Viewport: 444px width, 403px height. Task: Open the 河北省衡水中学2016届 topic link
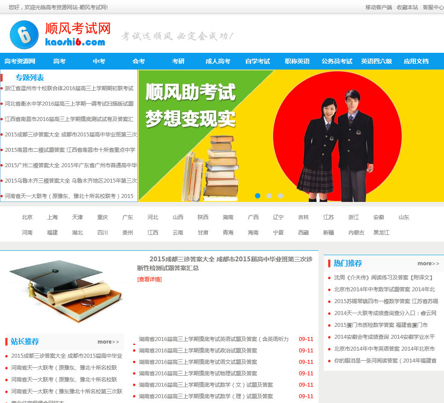tap(69, 104)
